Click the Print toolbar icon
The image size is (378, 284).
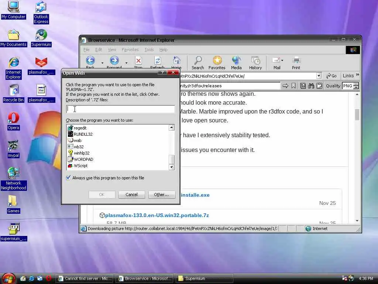(296, 63)
